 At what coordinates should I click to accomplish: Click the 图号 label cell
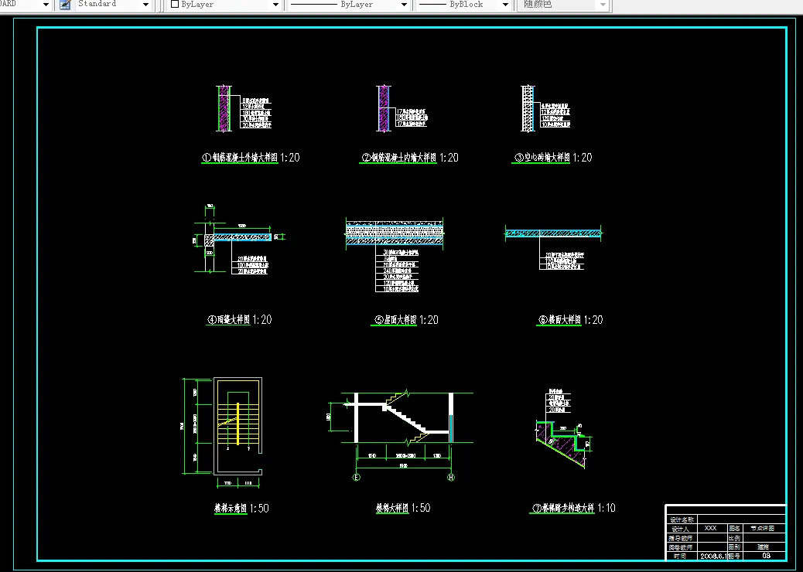(x=734, y=556)
